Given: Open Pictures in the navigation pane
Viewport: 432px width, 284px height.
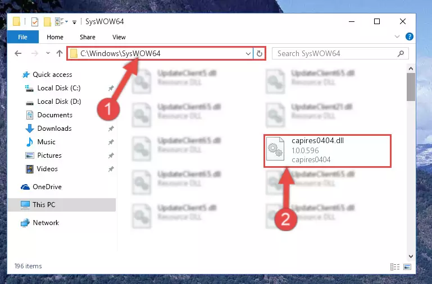Looking at the screenshot, I should (49, 155).
